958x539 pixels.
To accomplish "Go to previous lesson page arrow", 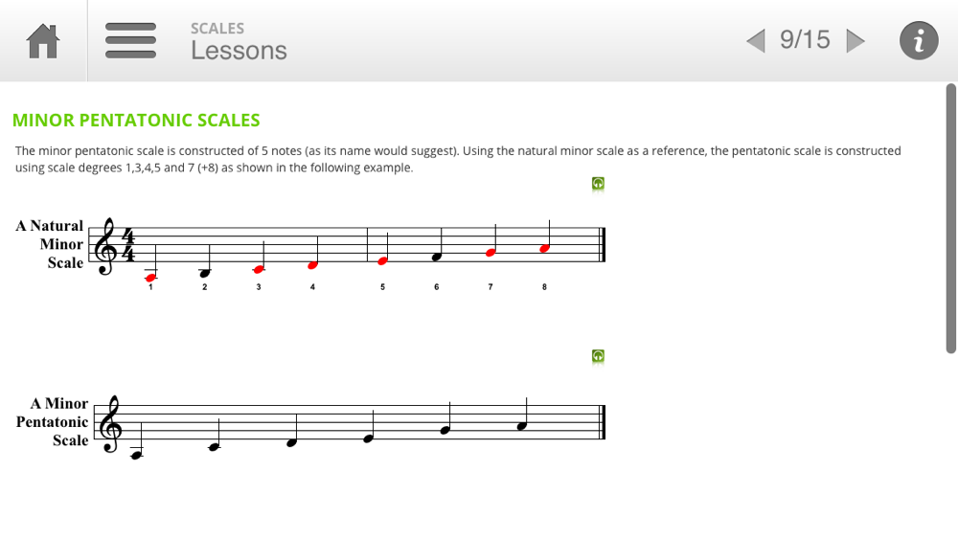I will (x=756, y=41).
